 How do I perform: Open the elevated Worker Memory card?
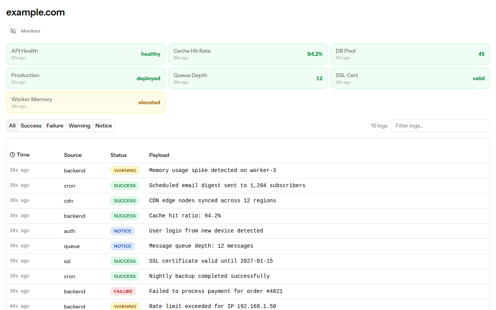[x=86, y=102]
